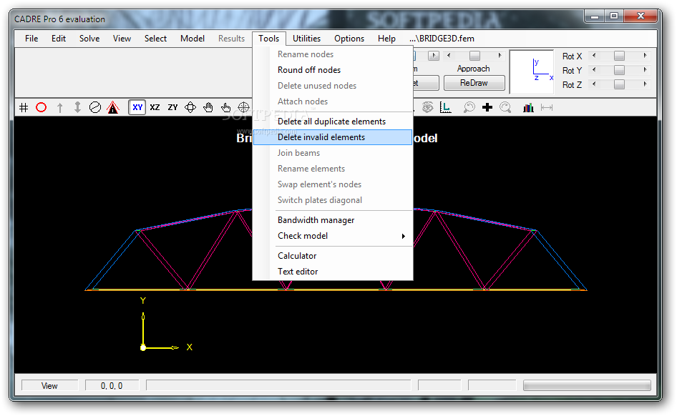Toggle the grid (hash) icon
677x416 pixels.
pyautogui.click(x=24, y=107)
